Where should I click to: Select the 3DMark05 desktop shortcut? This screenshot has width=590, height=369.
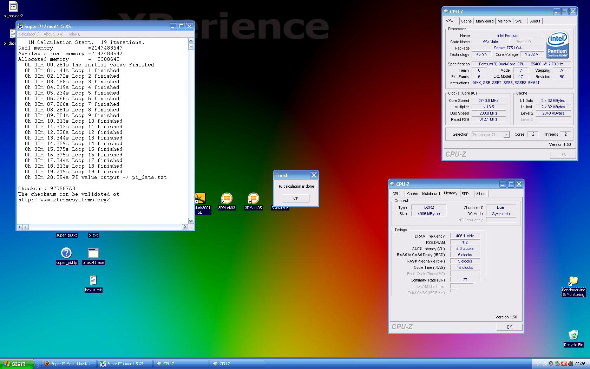pos(253,201)
